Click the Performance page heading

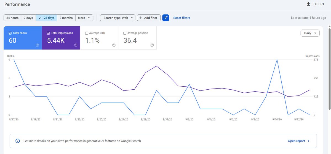click(17, 4)
